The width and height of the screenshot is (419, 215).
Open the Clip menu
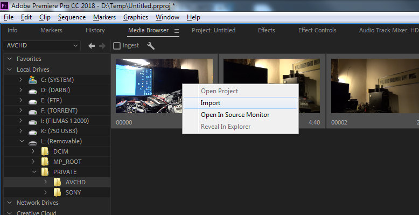(45, 17)
